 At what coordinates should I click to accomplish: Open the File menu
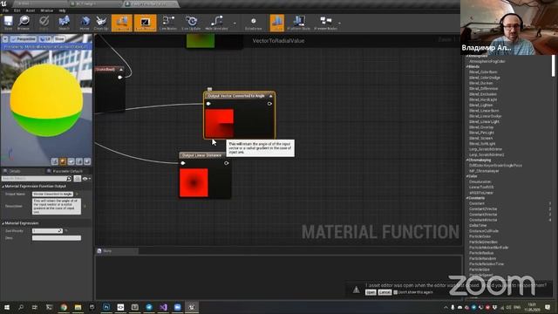(x=6, y=10)
